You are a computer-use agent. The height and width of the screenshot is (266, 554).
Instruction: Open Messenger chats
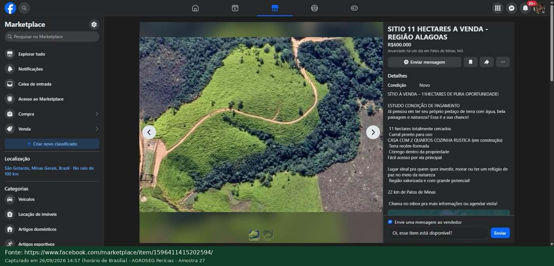(x=511, y=8)
